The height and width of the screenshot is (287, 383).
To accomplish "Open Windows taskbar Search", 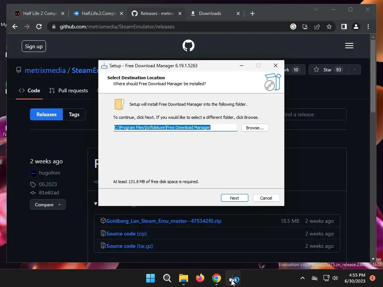I will pos(167,278).
